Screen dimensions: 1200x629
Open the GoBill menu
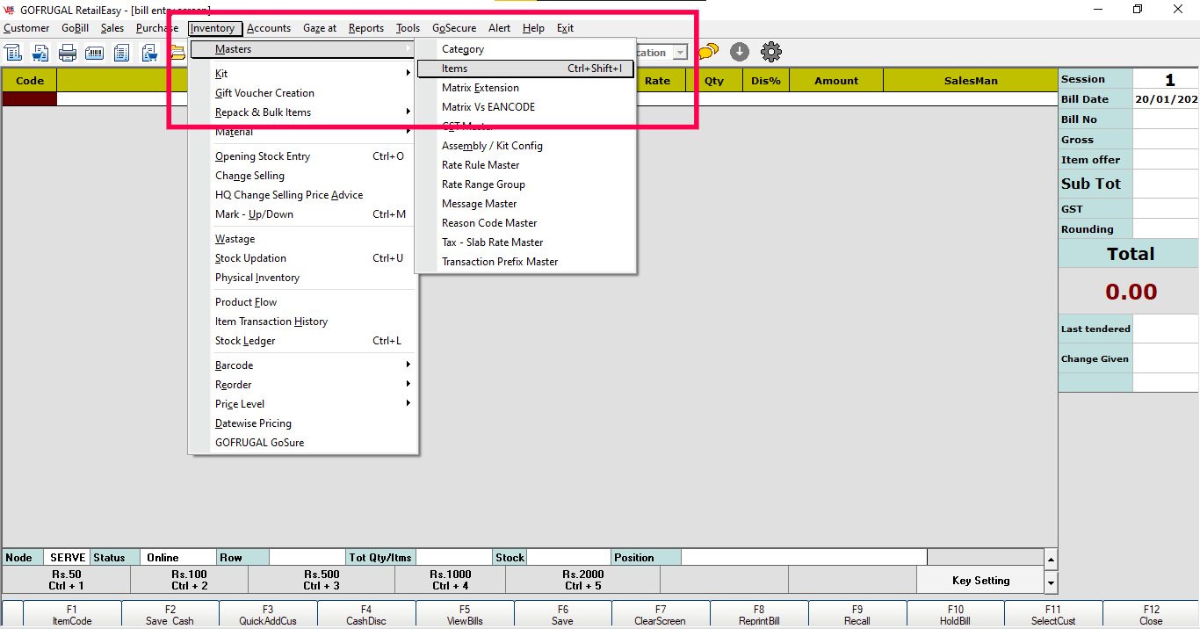(x=75, y=28)
